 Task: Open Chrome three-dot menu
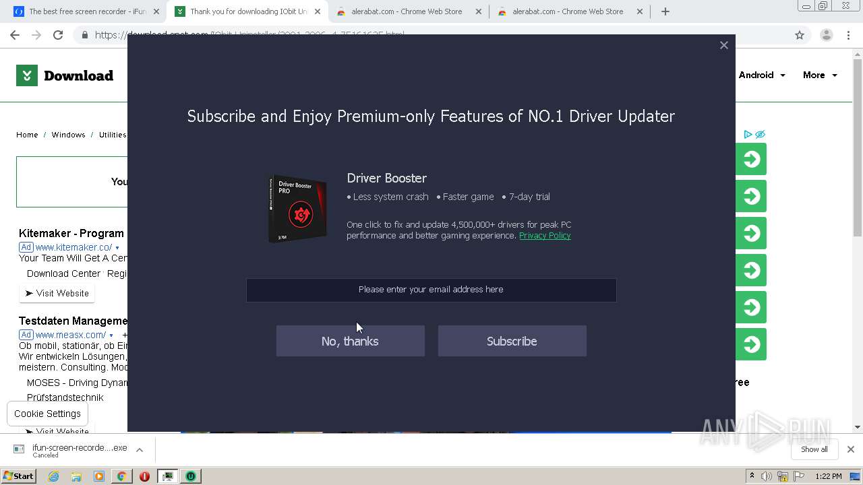coord(849,35)
